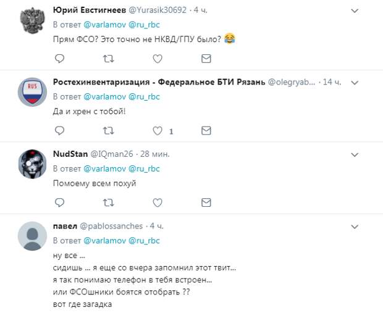The height and width of the screenshot is (313, 383).
Task: Open @varlamov link in Юрий Евстигнеев's reply
Action: (104, 25)
